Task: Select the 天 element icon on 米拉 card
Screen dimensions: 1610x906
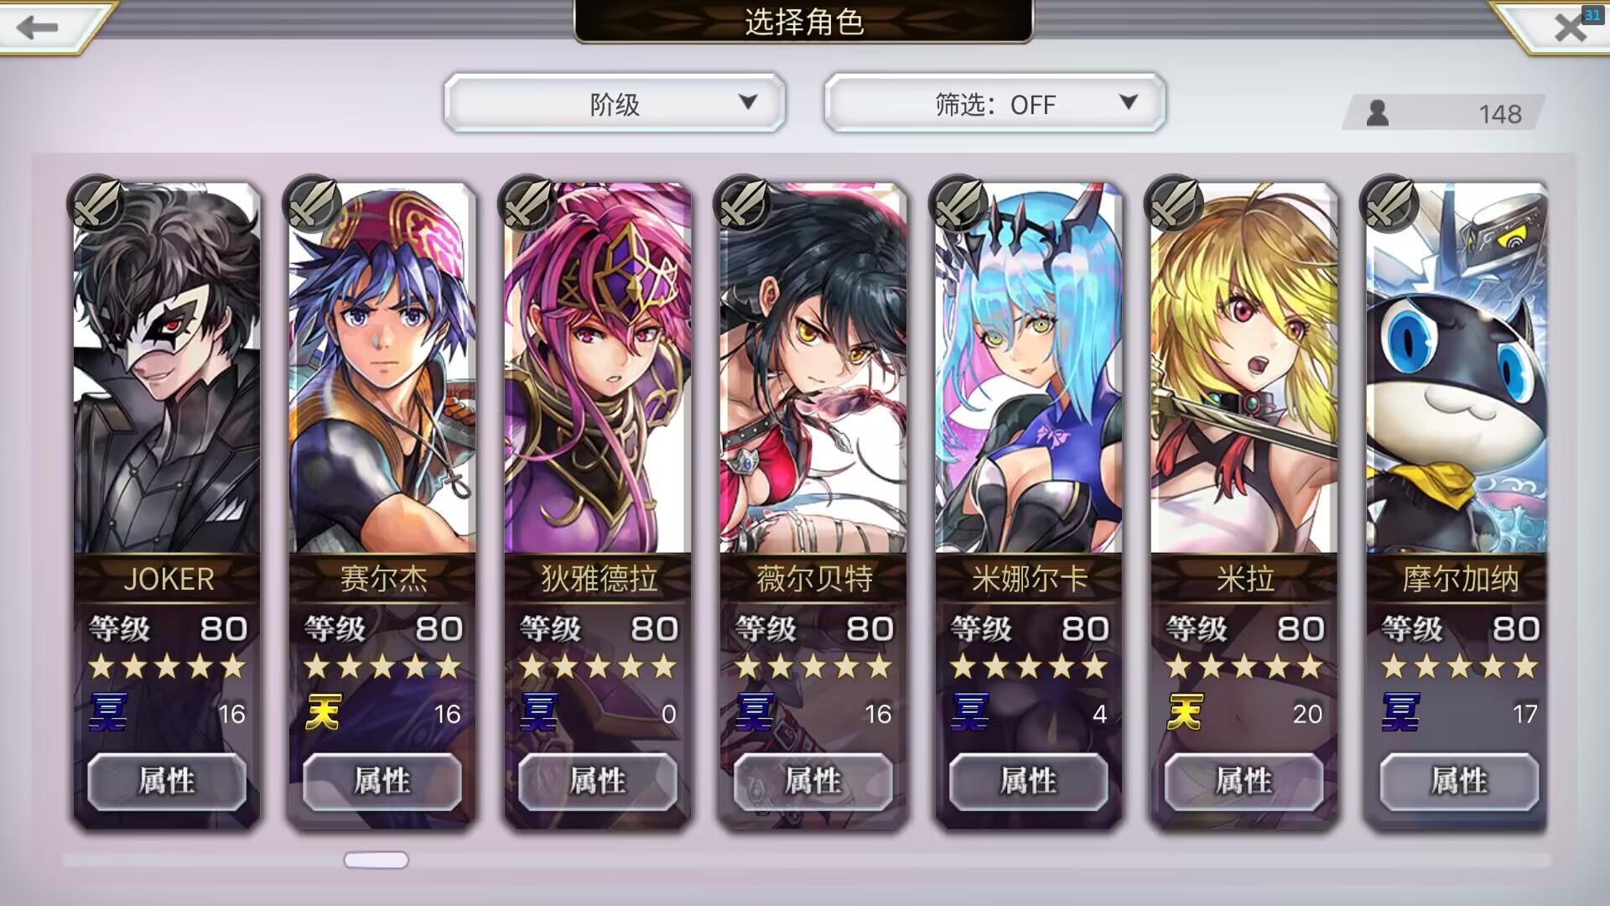Action: (1185, 712)
